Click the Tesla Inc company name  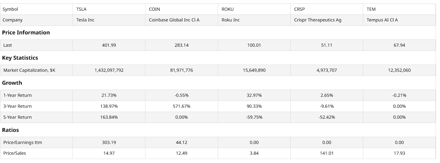coord(85,20)
